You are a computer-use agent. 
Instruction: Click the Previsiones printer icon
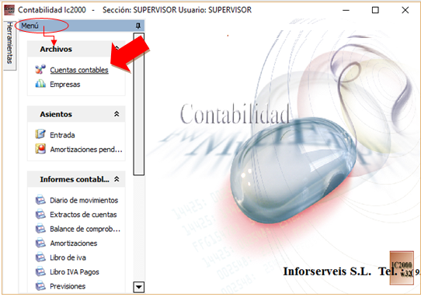click(x=40, y=285)
